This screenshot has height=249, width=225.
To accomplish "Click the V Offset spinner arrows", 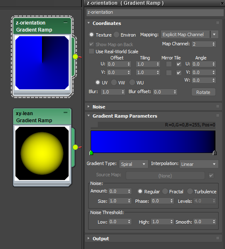I will click(129, 72).
